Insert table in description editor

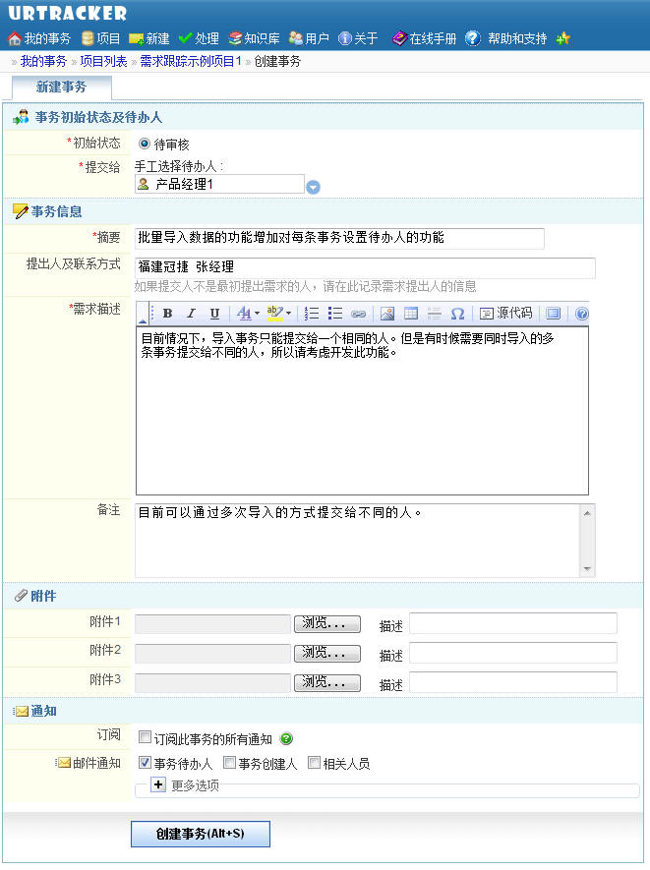411,314
